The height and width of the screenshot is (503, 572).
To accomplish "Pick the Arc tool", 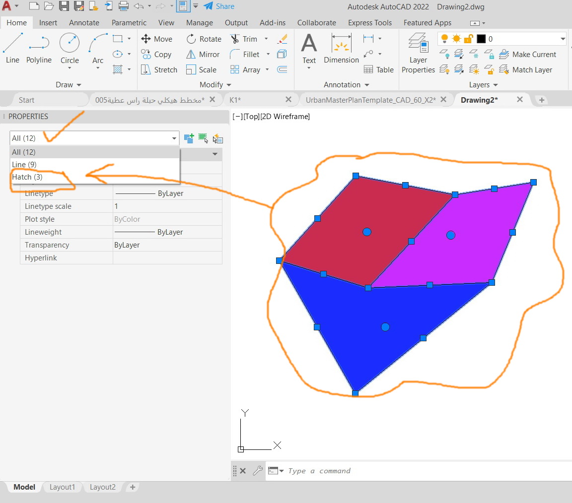I will [x=98, y=49].
